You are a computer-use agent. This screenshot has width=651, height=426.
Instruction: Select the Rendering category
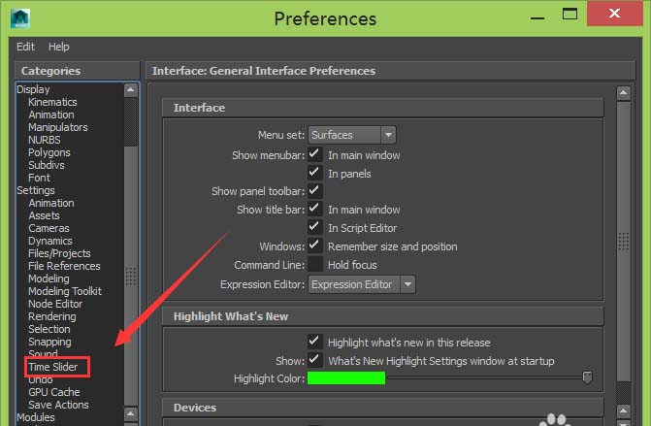pos(52,316)
